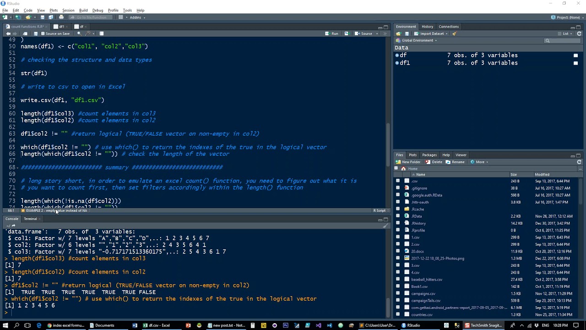This screenshot has height=330, width=586.
Task: Switch to the Packages tab
Action: click(429, 155)
